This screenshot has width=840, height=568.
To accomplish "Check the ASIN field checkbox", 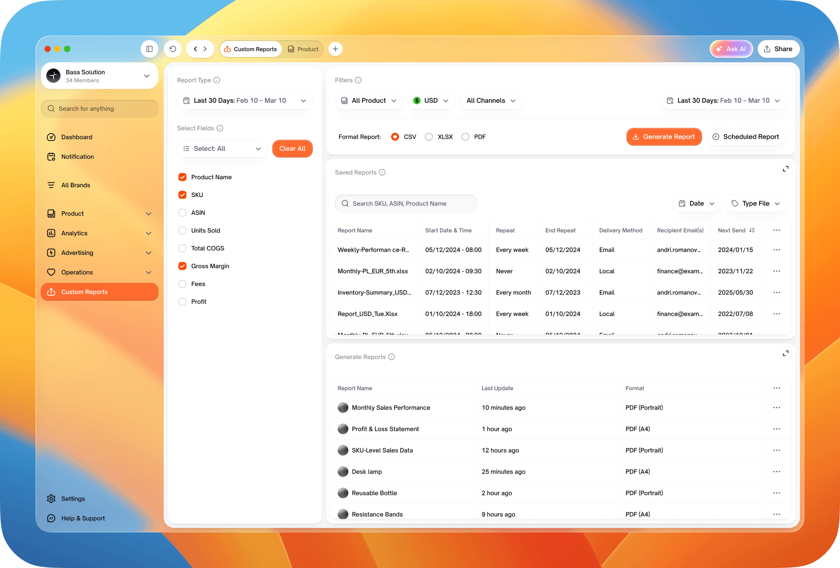I will [x=182, y=213].
